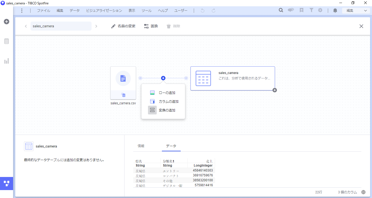Open the 表示 menu

[132, 11]
